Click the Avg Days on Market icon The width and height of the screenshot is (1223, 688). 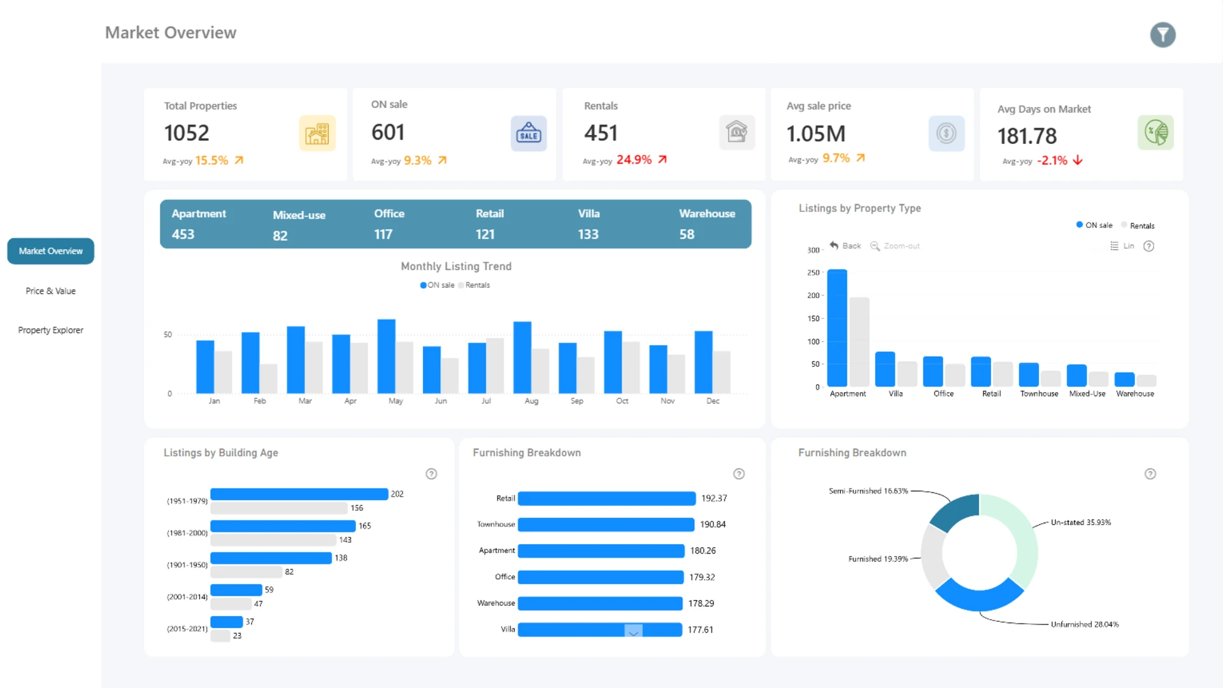click(1155, 133)
